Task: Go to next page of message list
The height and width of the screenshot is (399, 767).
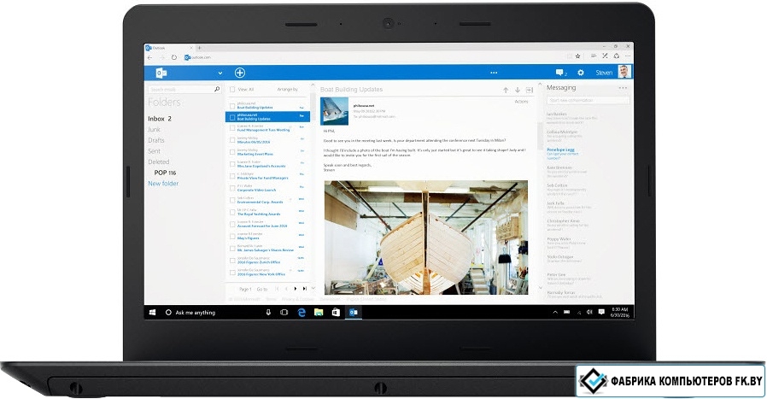Action: 295,289
